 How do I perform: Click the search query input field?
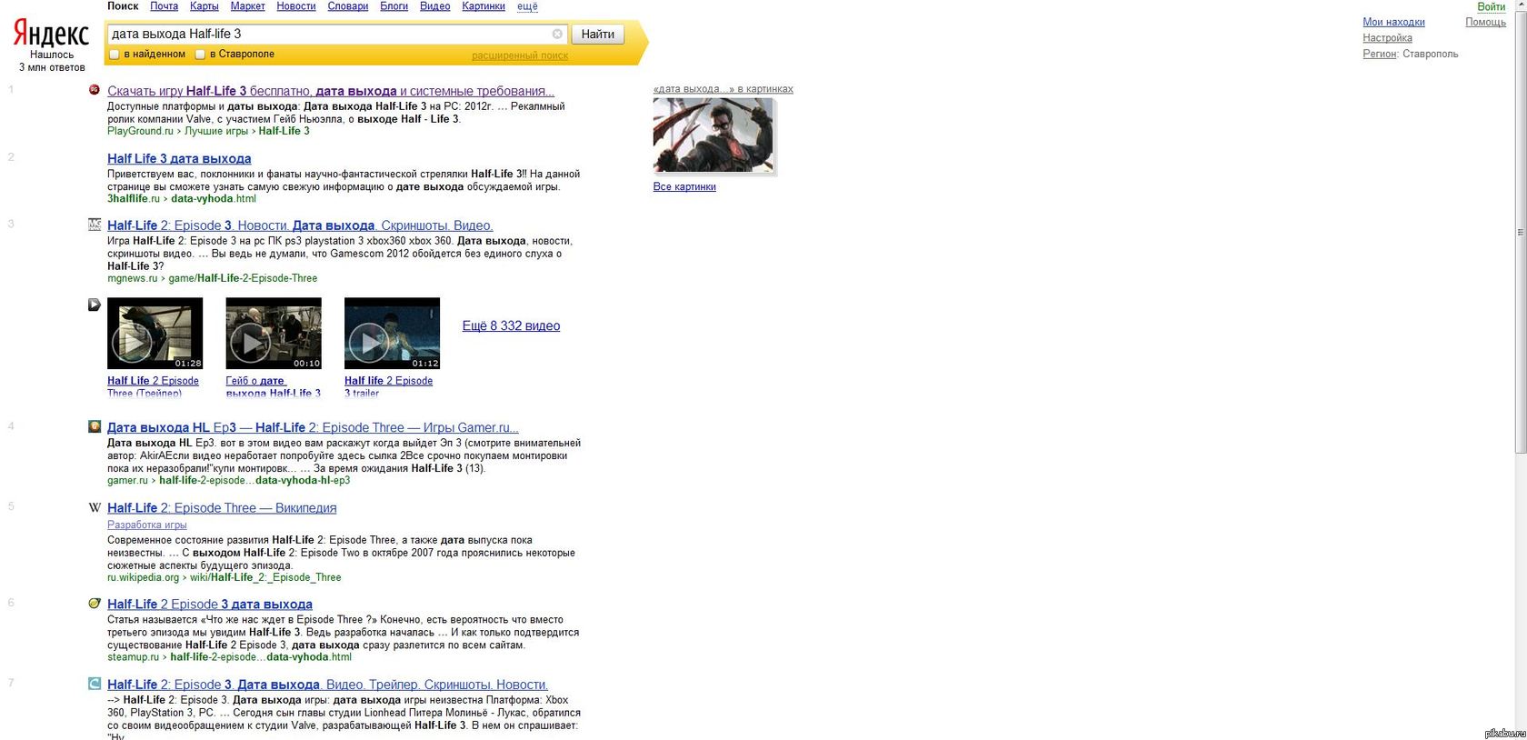pos(327,34)
